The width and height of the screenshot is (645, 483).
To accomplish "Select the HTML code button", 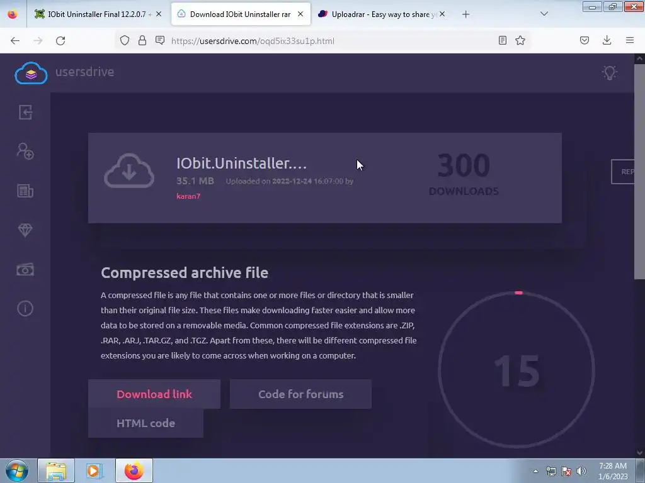I will (x=146, y=423).
